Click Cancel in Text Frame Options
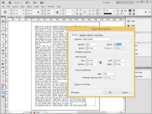This screenshot has height=114, width=152. [125, 92]
